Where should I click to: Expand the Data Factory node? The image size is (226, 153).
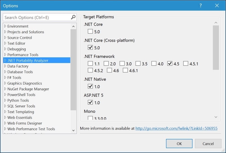coord(5,66)
